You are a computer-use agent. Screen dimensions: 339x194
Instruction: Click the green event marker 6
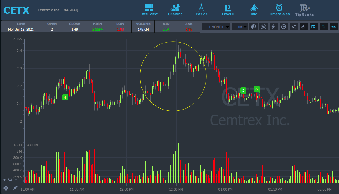(x=257, y=89)
